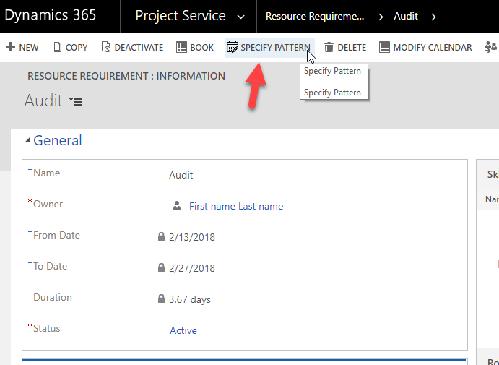Click the Delete trash can icon

coord(329,47)
